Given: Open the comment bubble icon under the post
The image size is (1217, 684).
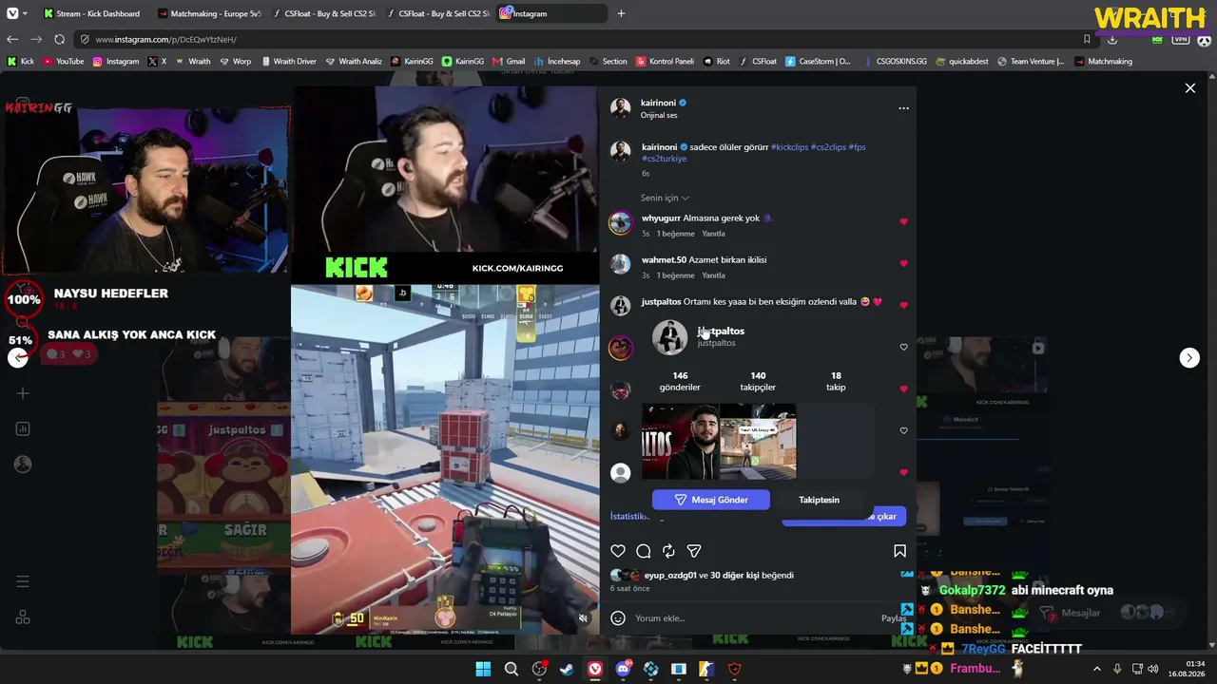Looking at the screenshot, I should click(644, 551).
